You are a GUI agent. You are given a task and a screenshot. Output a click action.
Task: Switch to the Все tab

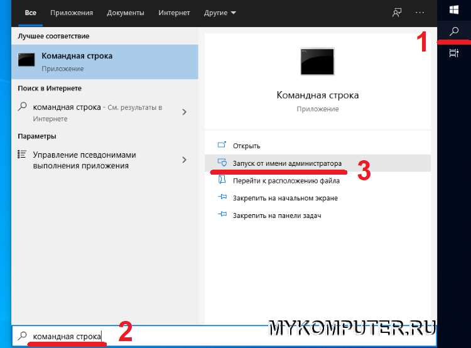[30, 13]
